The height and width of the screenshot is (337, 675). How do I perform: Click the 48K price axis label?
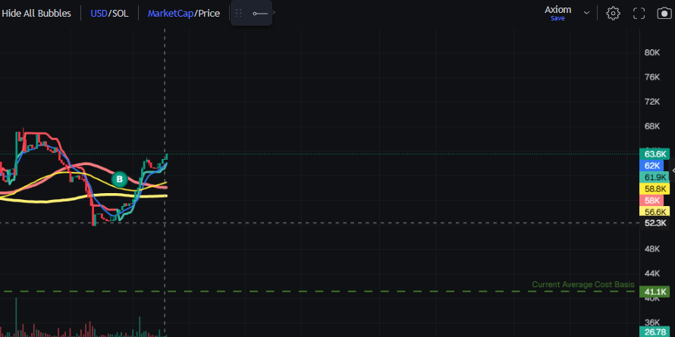click(651, 249)
